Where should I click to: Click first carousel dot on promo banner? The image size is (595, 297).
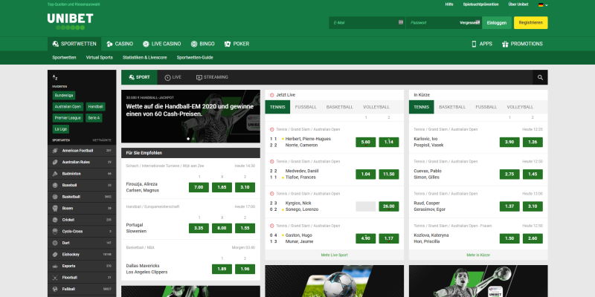click(188, 139)
